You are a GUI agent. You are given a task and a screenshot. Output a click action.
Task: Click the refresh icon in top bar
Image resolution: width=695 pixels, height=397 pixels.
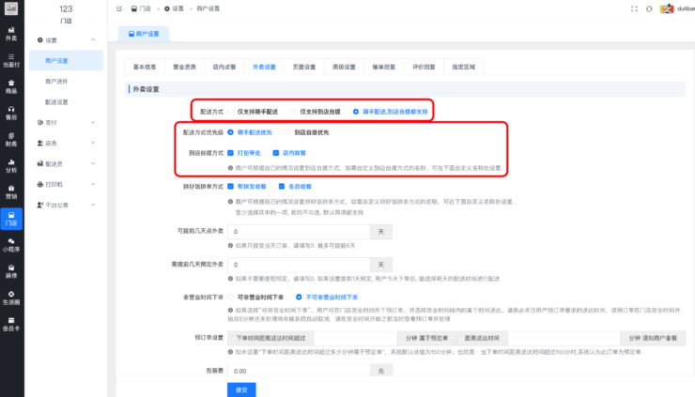648,8
